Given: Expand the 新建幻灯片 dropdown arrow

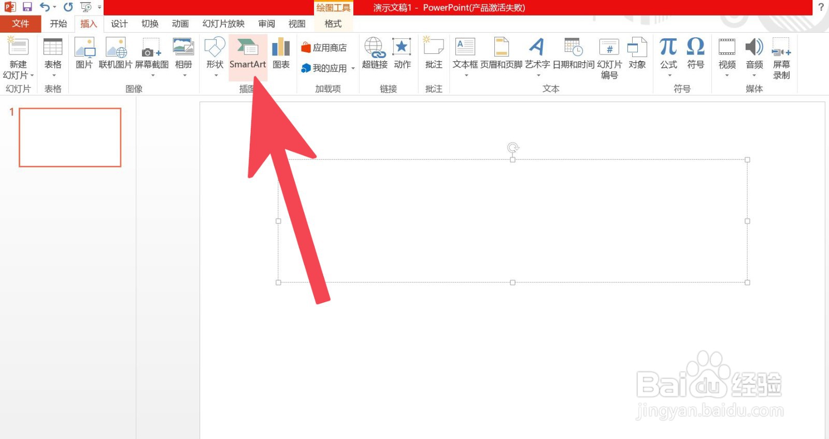Looking at the screenshot, I should [x=32, y=76].
